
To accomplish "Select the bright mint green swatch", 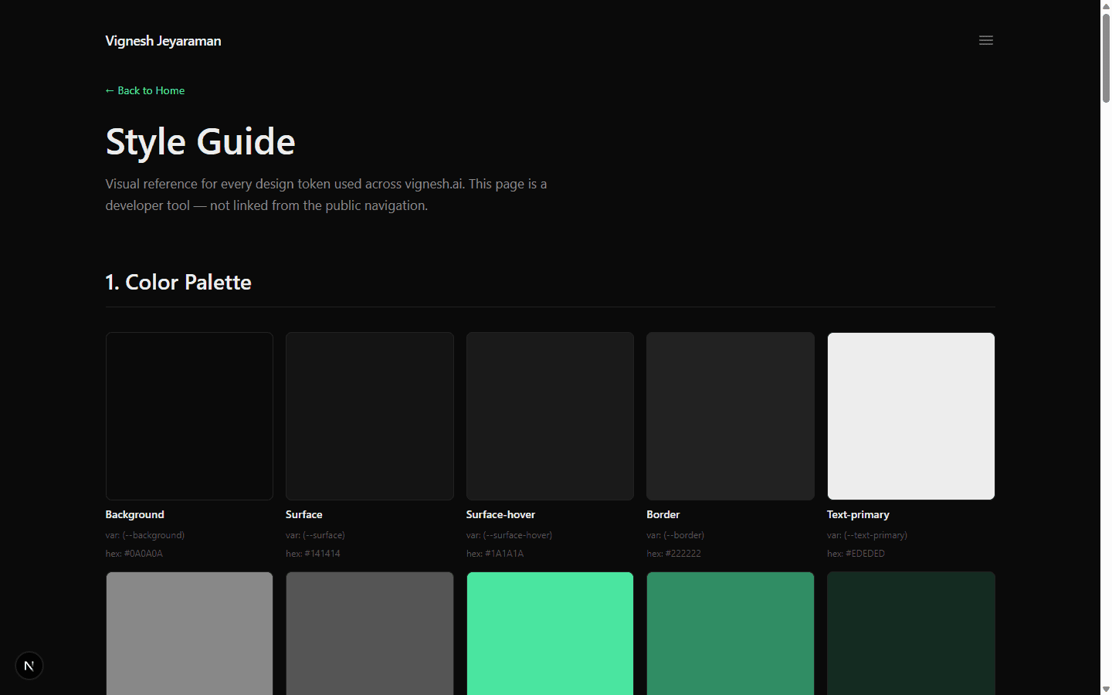I will (x=549, y=633).
